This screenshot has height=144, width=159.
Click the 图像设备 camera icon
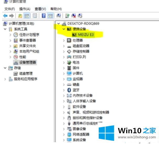[69, 129]
